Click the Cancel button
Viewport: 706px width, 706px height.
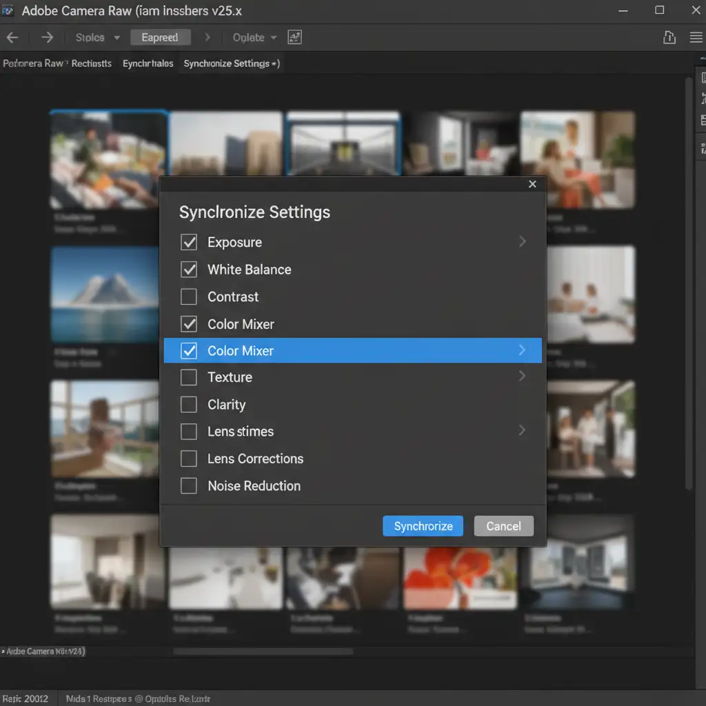pos(503,526)
